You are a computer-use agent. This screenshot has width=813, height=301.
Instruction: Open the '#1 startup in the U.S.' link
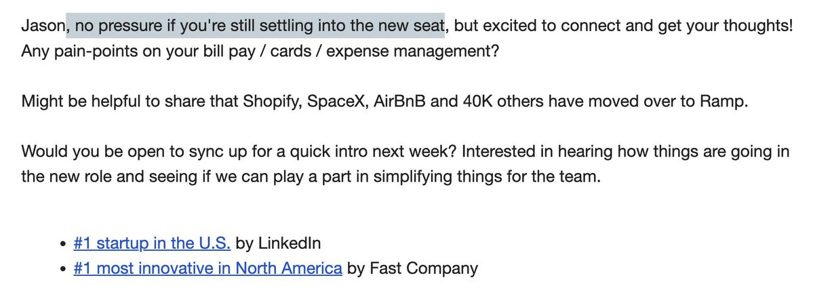coord(152,243)
